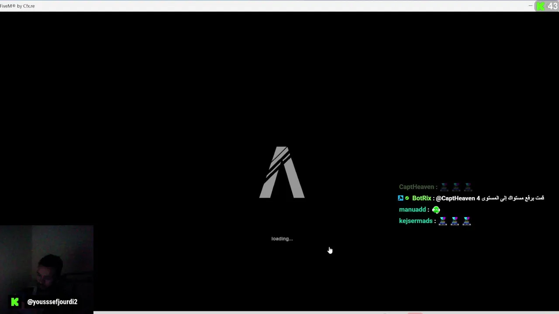Click manuadd username in chat
This screenshot has width=559, height=314.
click(x=412, y=209)
